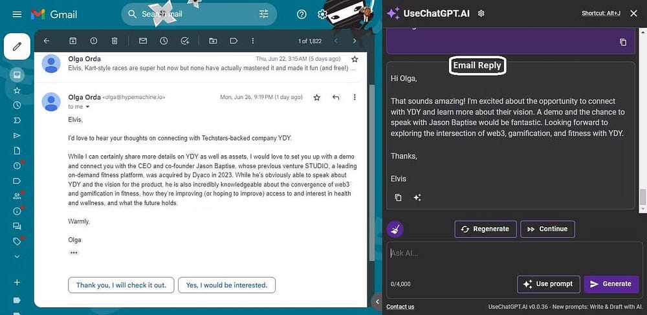Clear conversation with broom button
Image resolution: width=647 pixels, height=315 pixels.
[395, 229]
